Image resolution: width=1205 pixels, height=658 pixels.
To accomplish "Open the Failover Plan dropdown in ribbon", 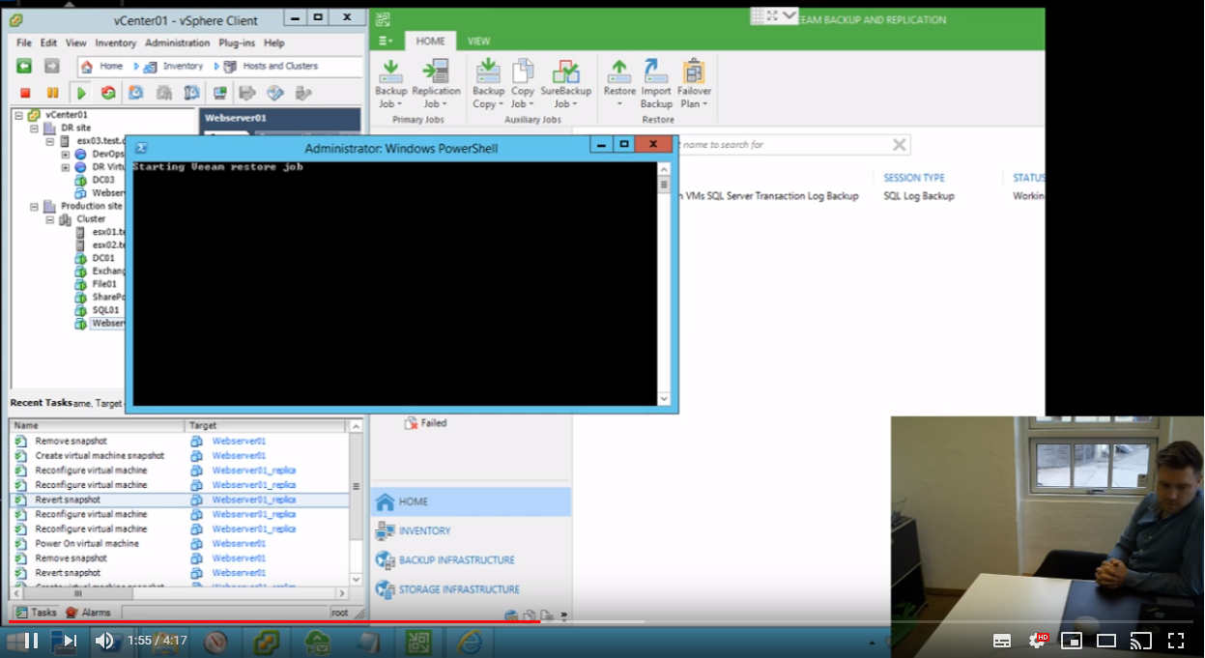I will point(694,84).
